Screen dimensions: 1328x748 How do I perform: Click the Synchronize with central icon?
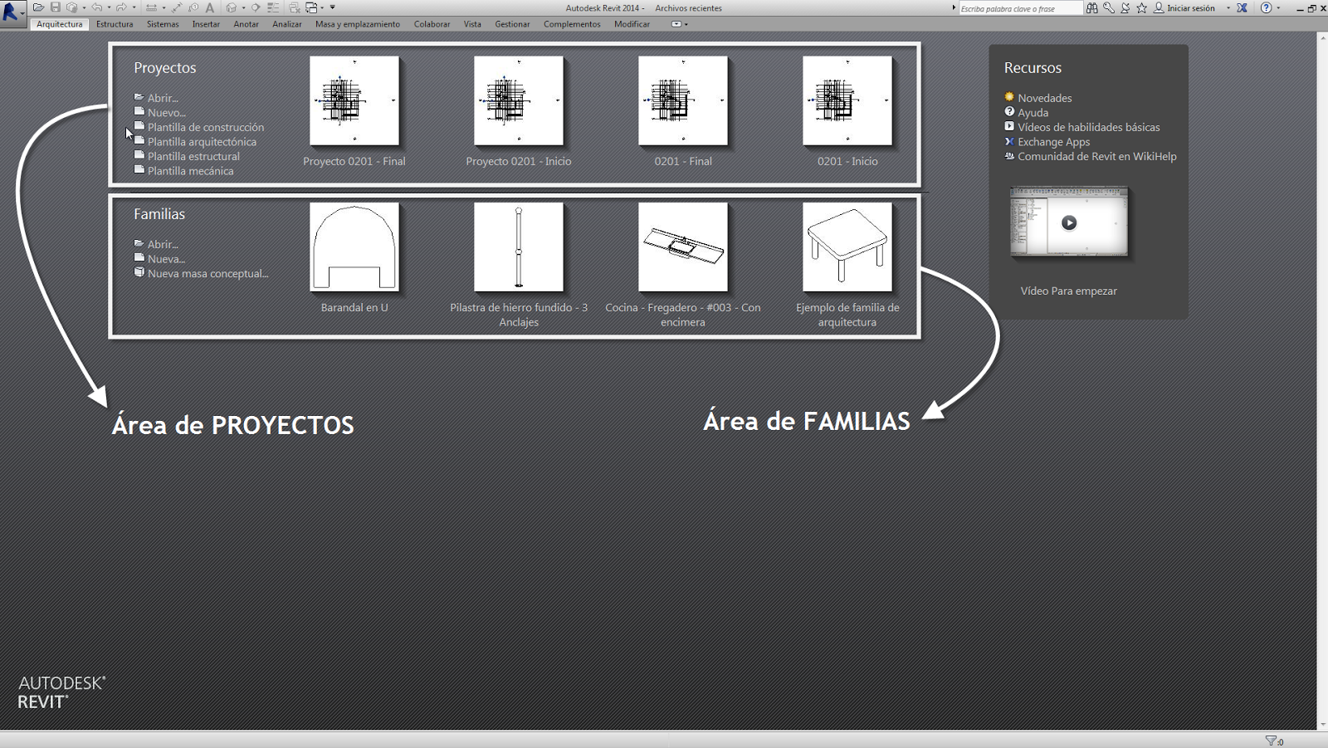(x=72, y=7)
